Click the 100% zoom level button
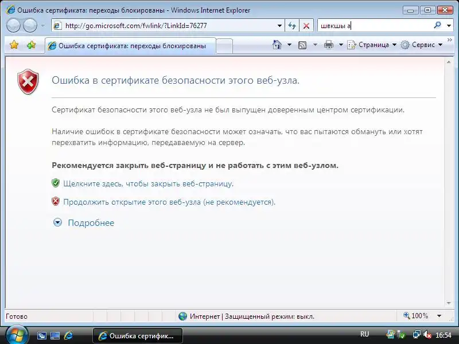This screenshot has height=344, width=459. click(415, 316)
